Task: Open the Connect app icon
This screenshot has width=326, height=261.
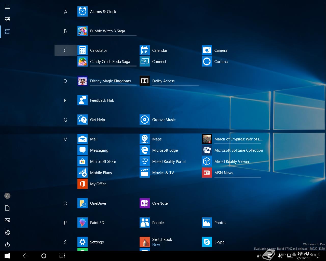Action: pyautogui.click(x=145, y=62)
